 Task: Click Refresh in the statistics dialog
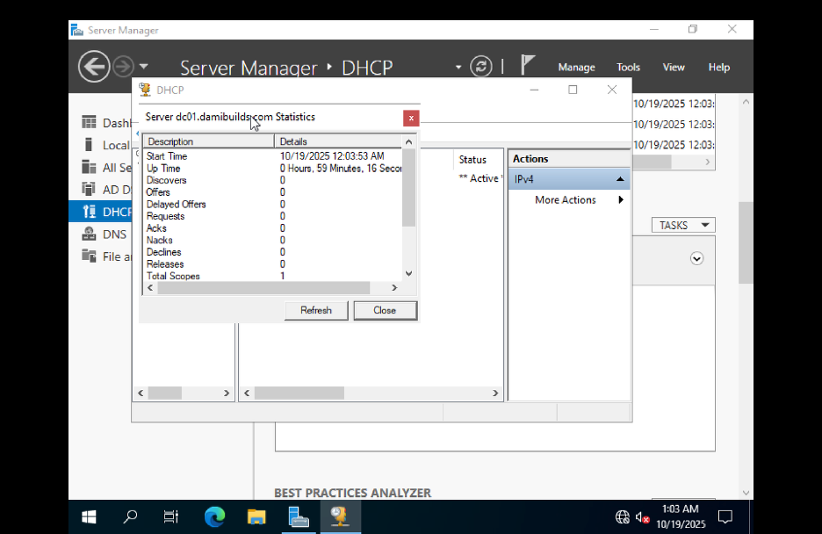(x=315, y=310)
